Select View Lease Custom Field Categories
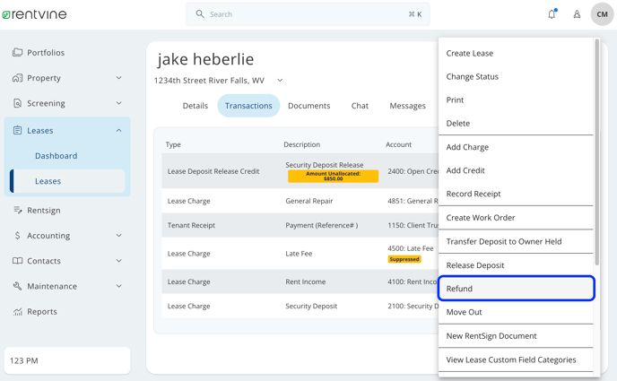 (x=516, y=359)
